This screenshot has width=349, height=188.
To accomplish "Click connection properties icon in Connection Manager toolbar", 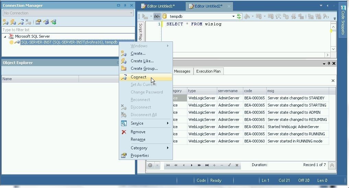I will tap(38, 22).
